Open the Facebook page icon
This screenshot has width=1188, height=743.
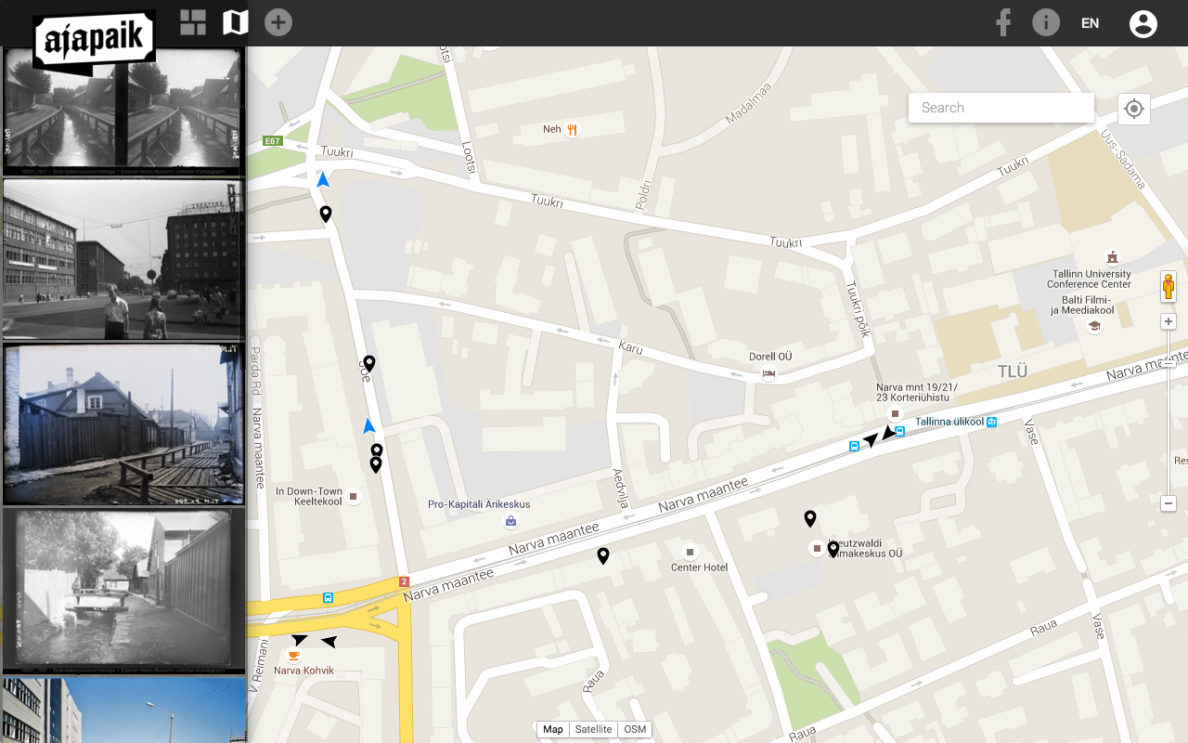[1003, 22]
